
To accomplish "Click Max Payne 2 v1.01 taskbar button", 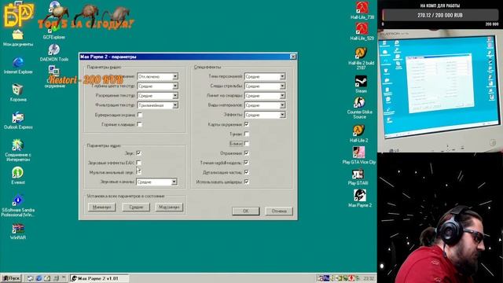I will point(100,278).
